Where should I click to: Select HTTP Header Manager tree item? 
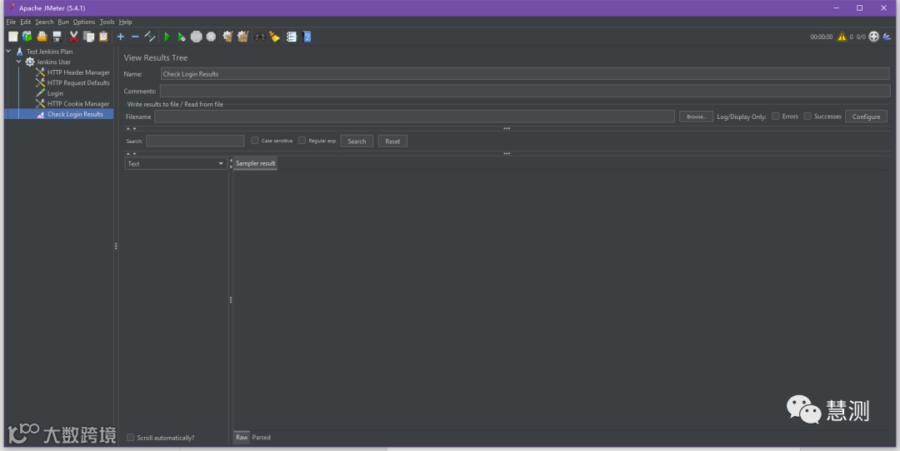[x=78, y=72]
